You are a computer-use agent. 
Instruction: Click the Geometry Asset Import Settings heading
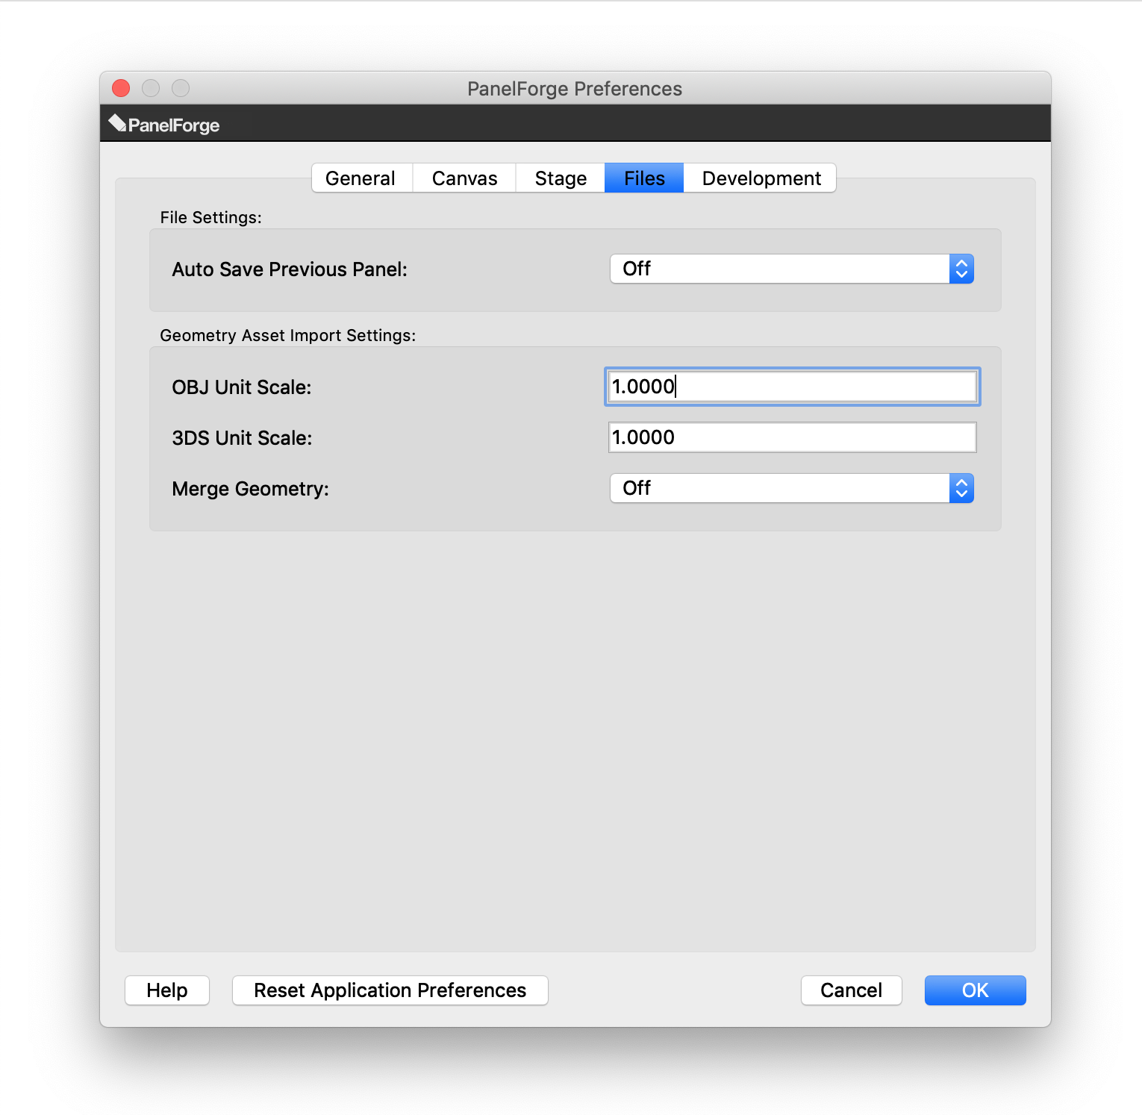point(287,336)
